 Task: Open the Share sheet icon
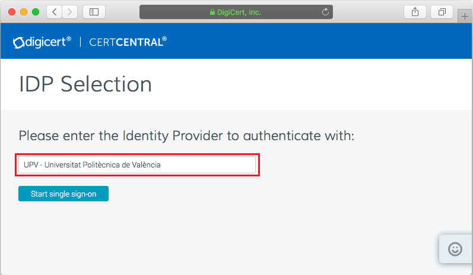point(415,12)
